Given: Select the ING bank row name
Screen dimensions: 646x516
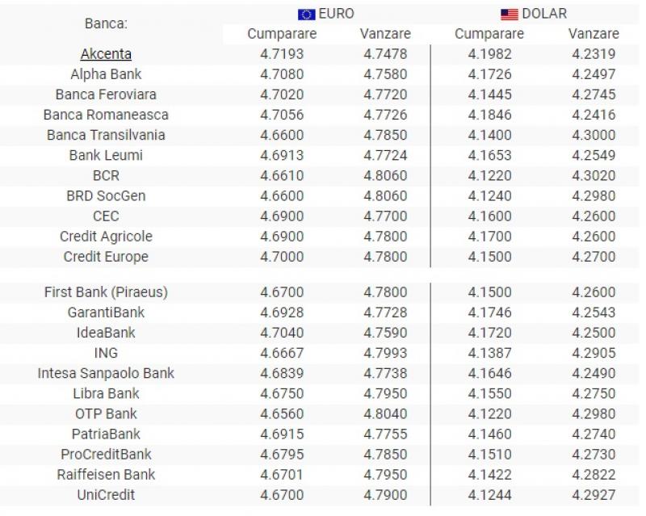Looking at the screenshot, I should (x=106, y=353).
